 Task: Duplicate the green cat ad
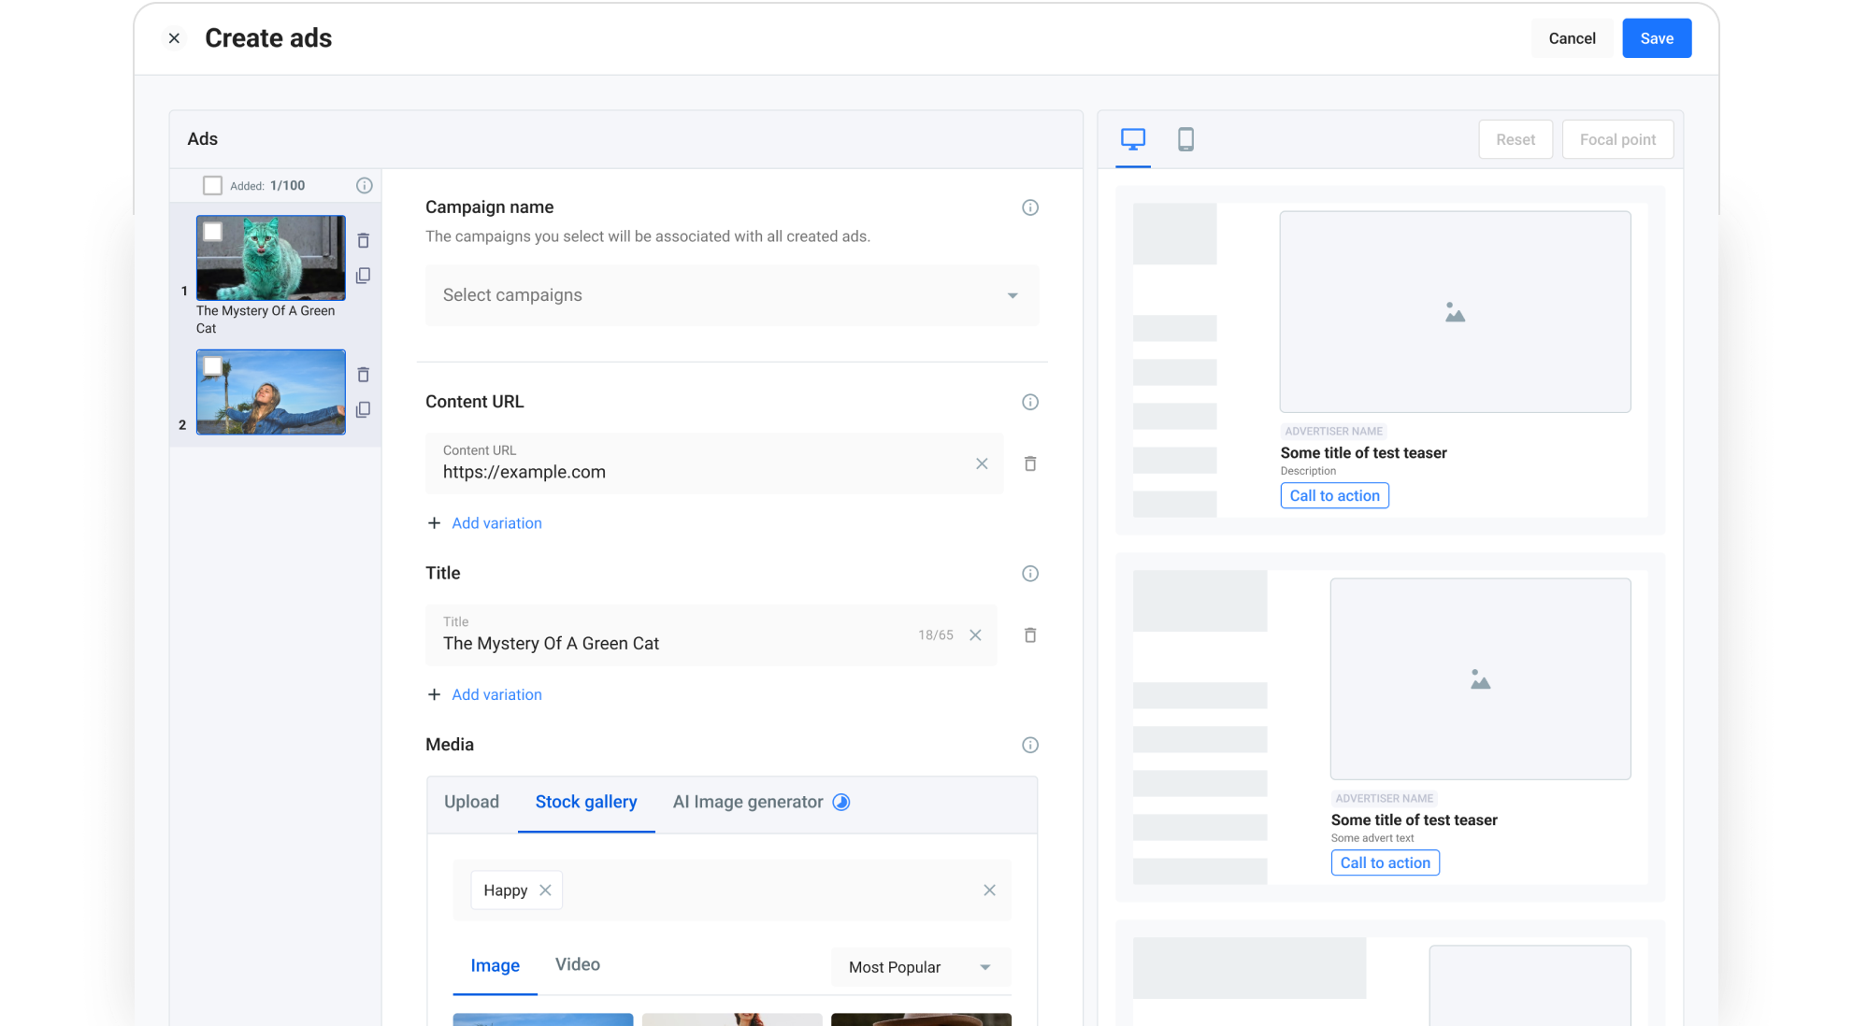pyautogui.click(x=363, y=276)
